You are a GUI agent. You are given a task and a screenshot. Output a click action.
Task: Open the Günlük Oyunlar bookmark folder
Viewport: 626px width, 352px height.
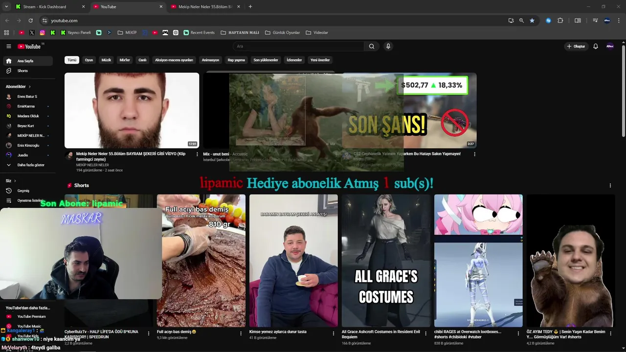(283, 33)
